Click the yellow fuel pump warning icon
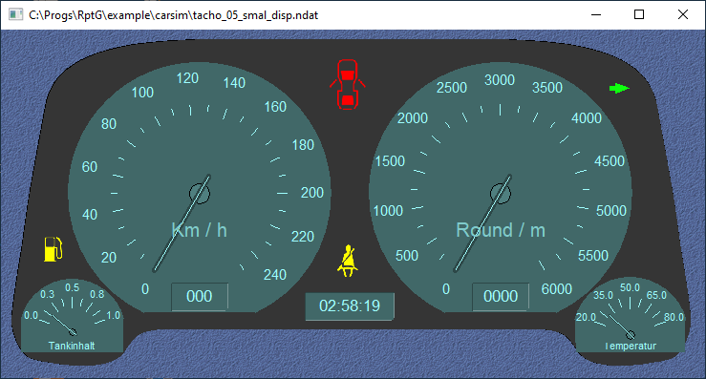 click(53, 249)
